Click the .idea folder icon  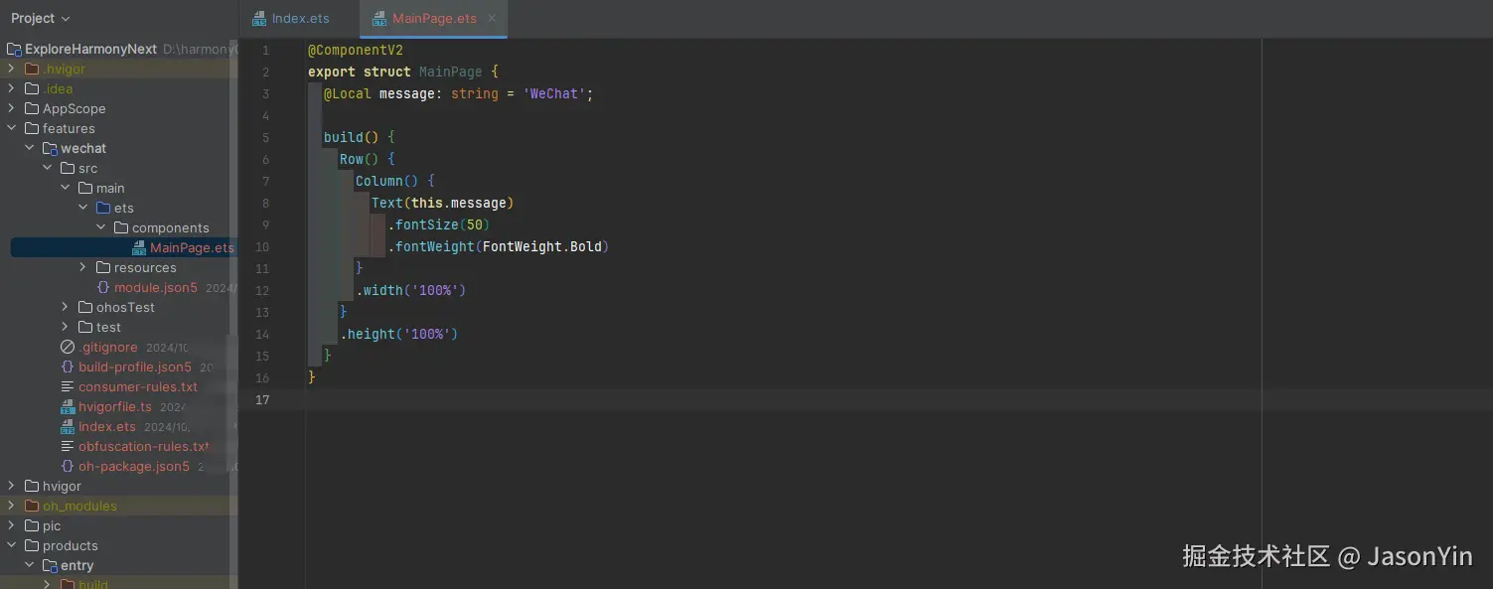pos(32,88)
